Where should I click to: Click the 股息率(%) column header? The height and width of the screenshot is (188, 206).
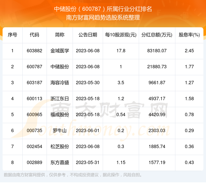189,35
